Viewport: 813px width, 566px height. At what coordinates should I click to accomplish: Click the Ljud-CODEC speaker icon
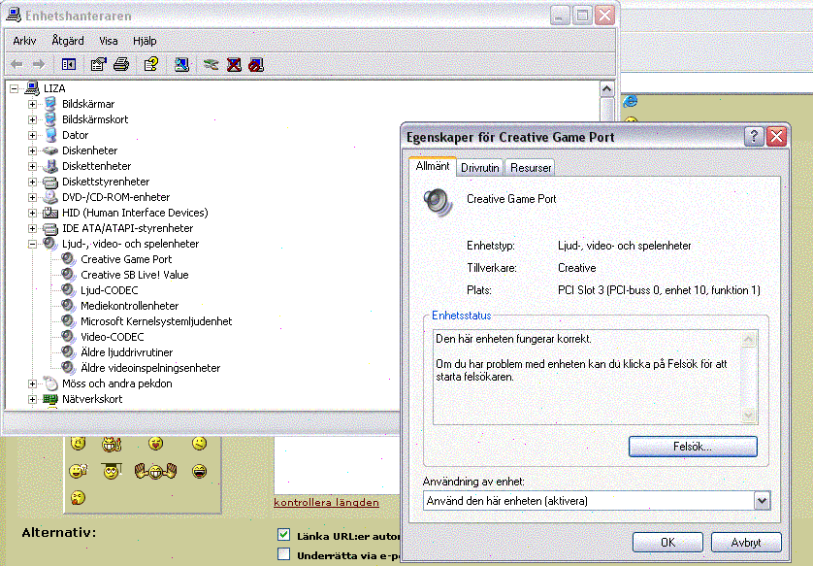[69, 290]
